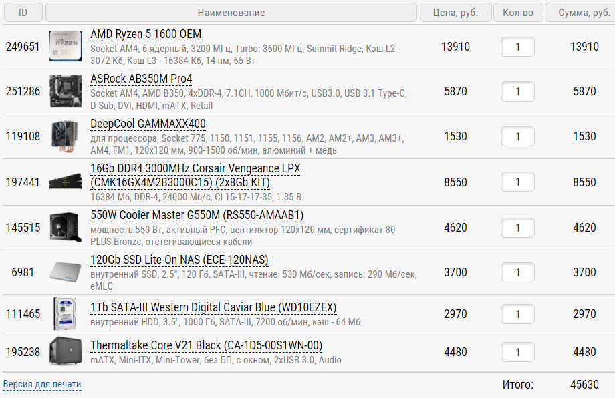
Task: Click the cooler specs text 'для процессора, Socket 775'
Action: click(x=247, y=144)
